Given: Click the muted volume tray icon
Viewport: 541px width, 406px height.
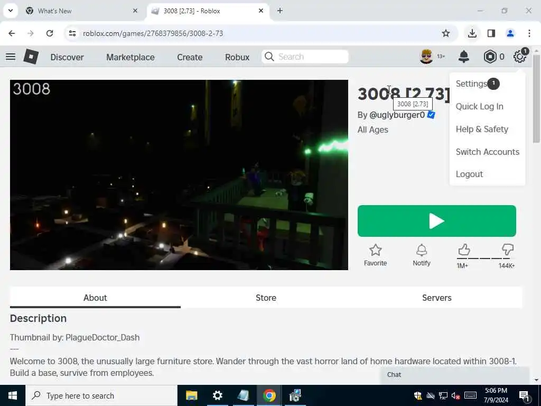Looking at the screenshot, I should point(455,395).
